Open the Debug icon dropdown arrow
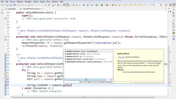Screen dimensions: 176x99 click(x=94, y=5)
